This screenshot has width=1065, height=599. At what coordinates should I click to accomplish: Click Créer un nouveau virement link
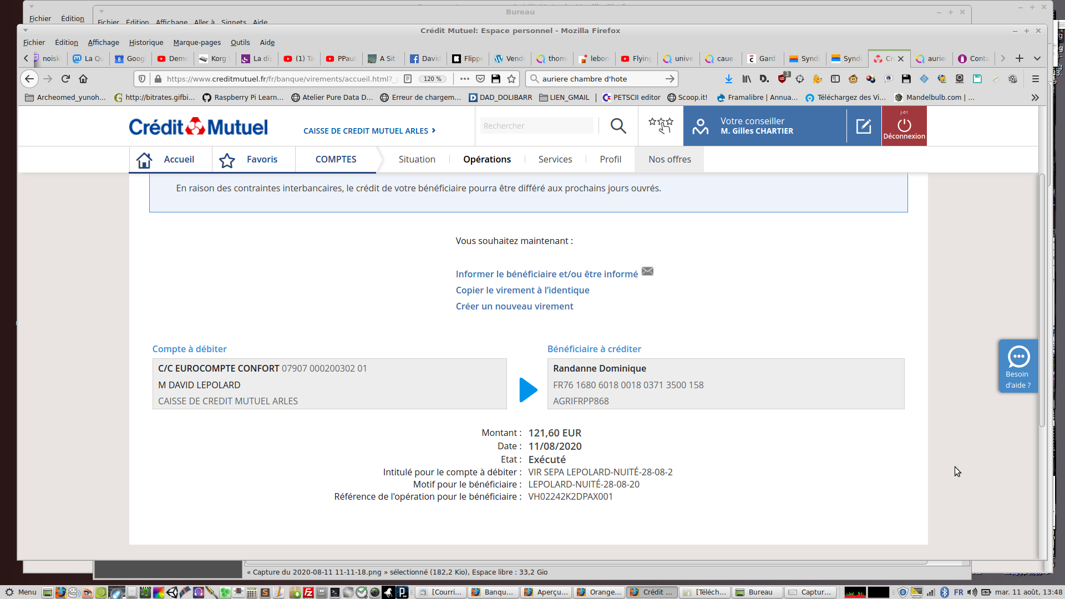[514, 306]
